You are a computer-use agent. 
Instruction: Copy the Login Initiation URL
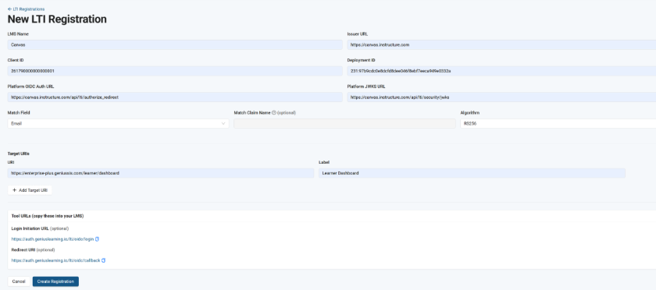pos(97,239)
